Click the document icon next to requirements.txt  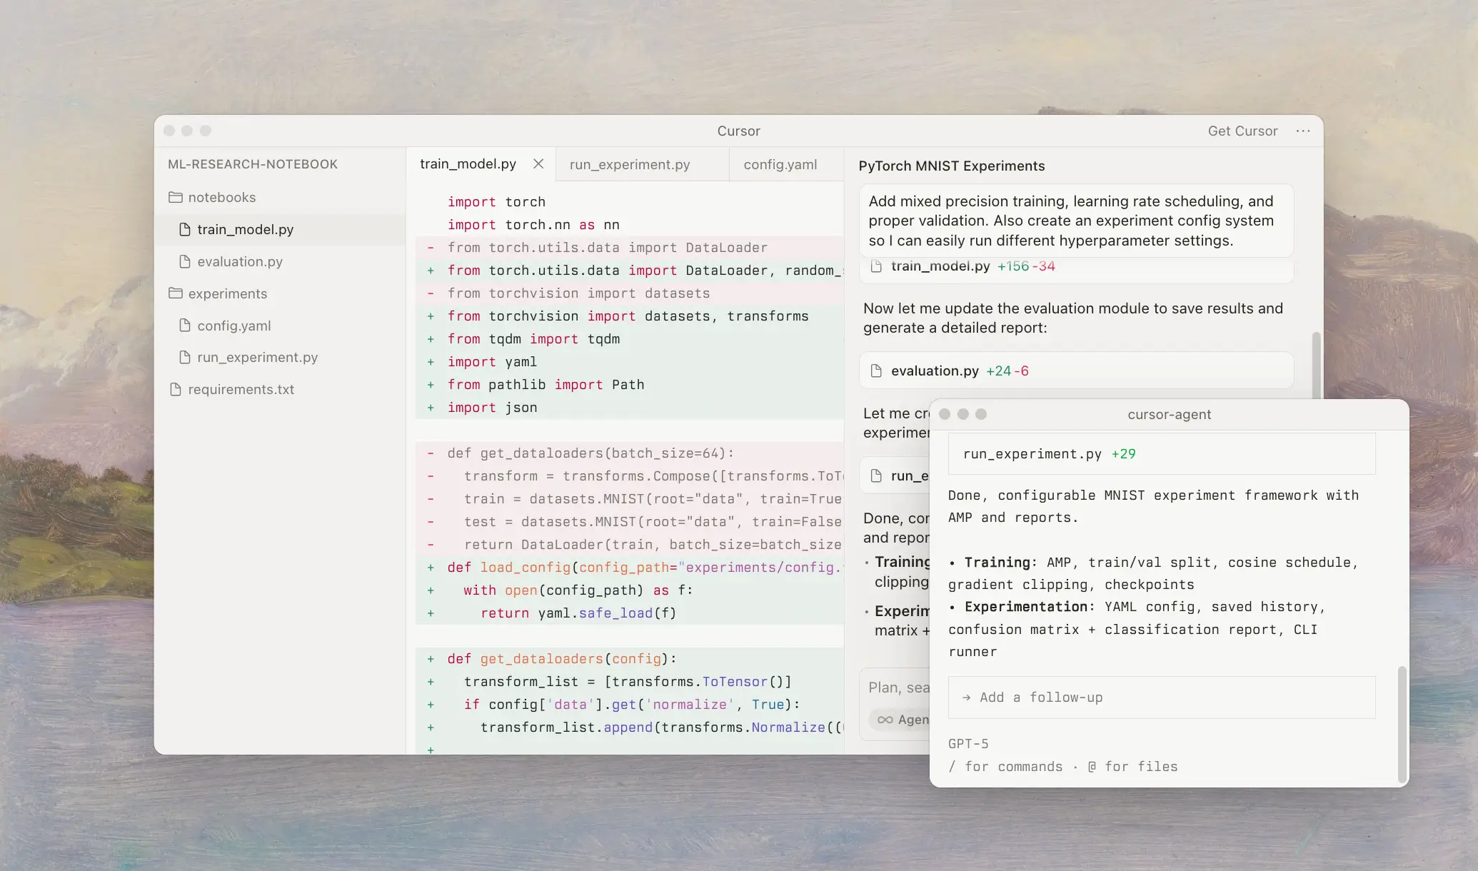[x=176, y=389]
